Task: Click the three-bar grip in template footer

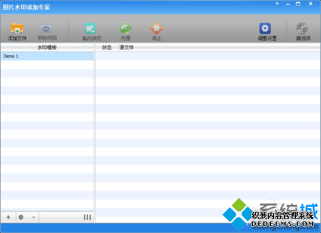Action: pyautogui.click(x=87, y=217)
